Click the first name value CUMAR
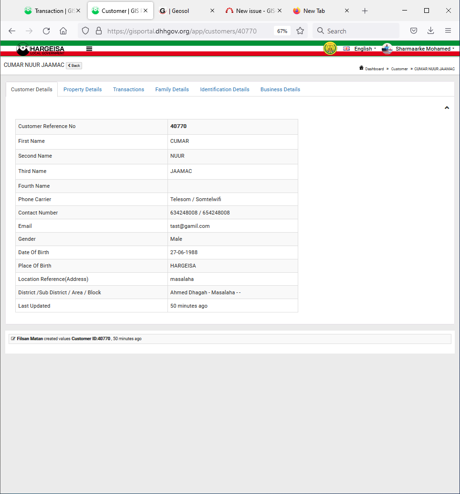This screenshot has width=460, height=494. pyautogui.click(x=179, y=141)
